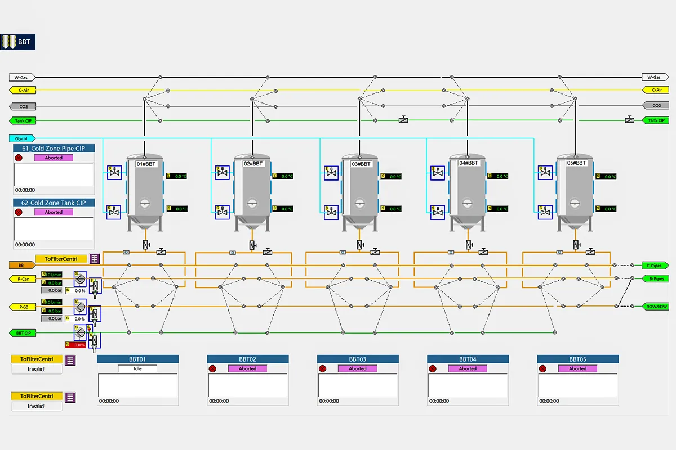Open lower glycol valve of tank 01#BBT
The width and height of the screenshot is (676, 450).
[114, 212]
